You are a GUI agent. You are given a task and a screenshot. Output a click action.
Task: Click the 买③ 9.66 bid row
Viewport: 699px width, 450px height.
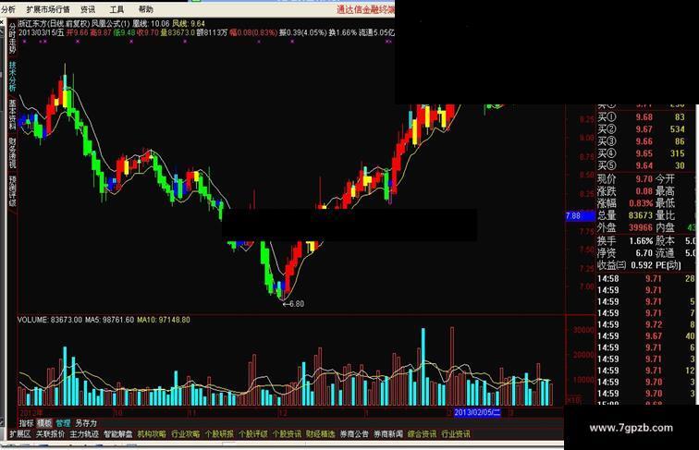point(641,141)
